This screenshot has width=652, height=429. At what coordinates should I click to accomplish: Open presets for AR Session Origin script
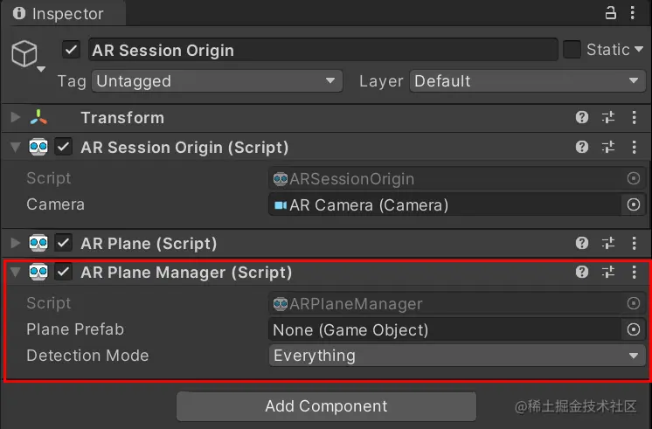[x=608, y=147]
